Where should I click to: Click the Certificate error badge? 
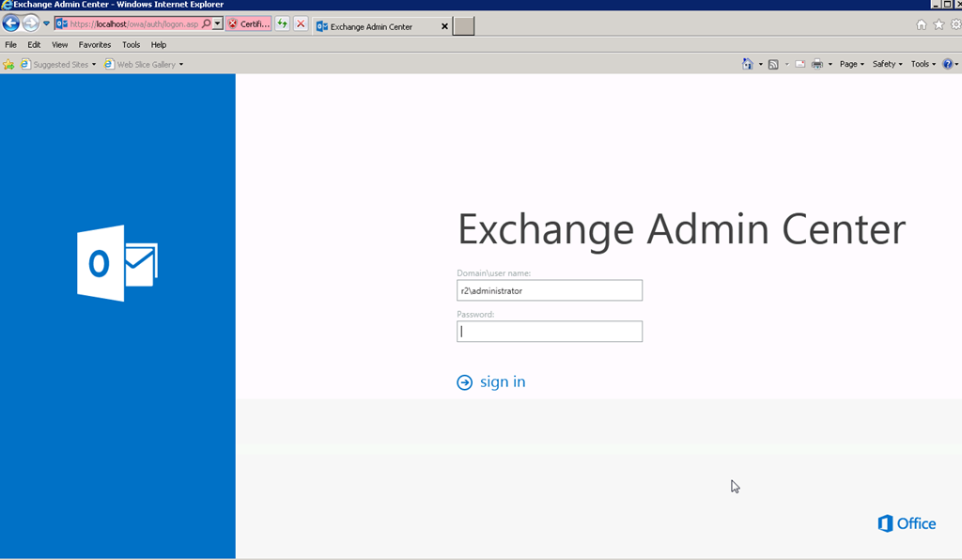tap(248, 23)
